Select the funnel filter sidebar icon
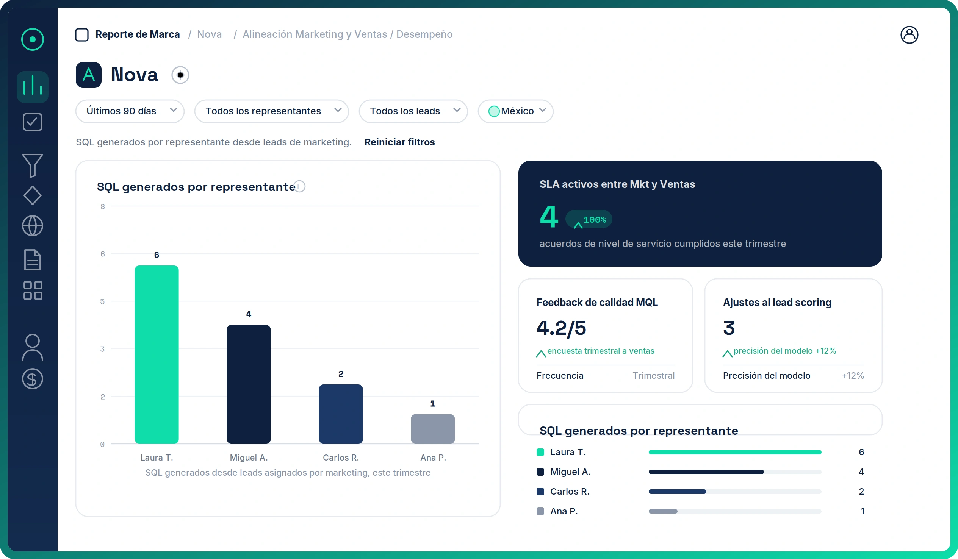This screenshot has width=958, height=559. pos(32,165)
